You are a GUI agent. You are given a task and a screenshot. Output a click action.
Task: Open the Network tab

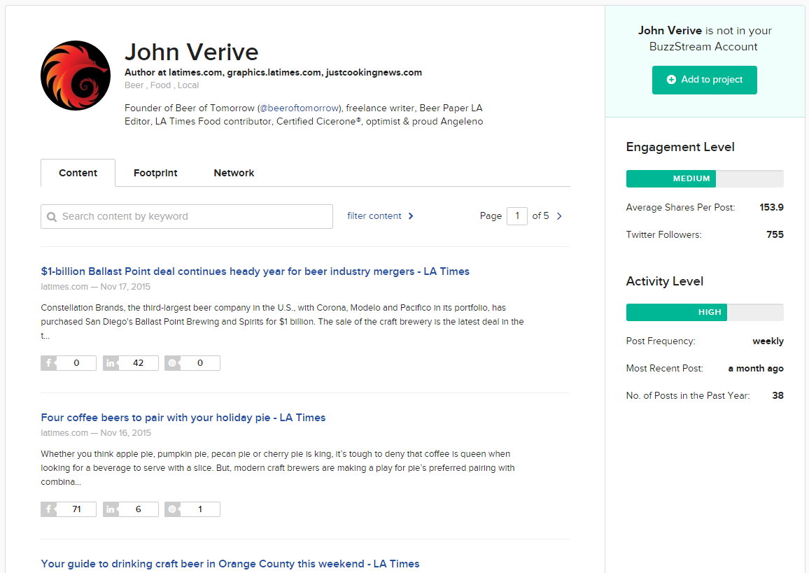(234, 173)
